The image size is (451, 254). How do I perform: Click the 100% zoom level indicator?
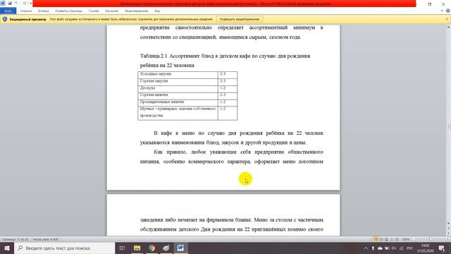(406, 239)
